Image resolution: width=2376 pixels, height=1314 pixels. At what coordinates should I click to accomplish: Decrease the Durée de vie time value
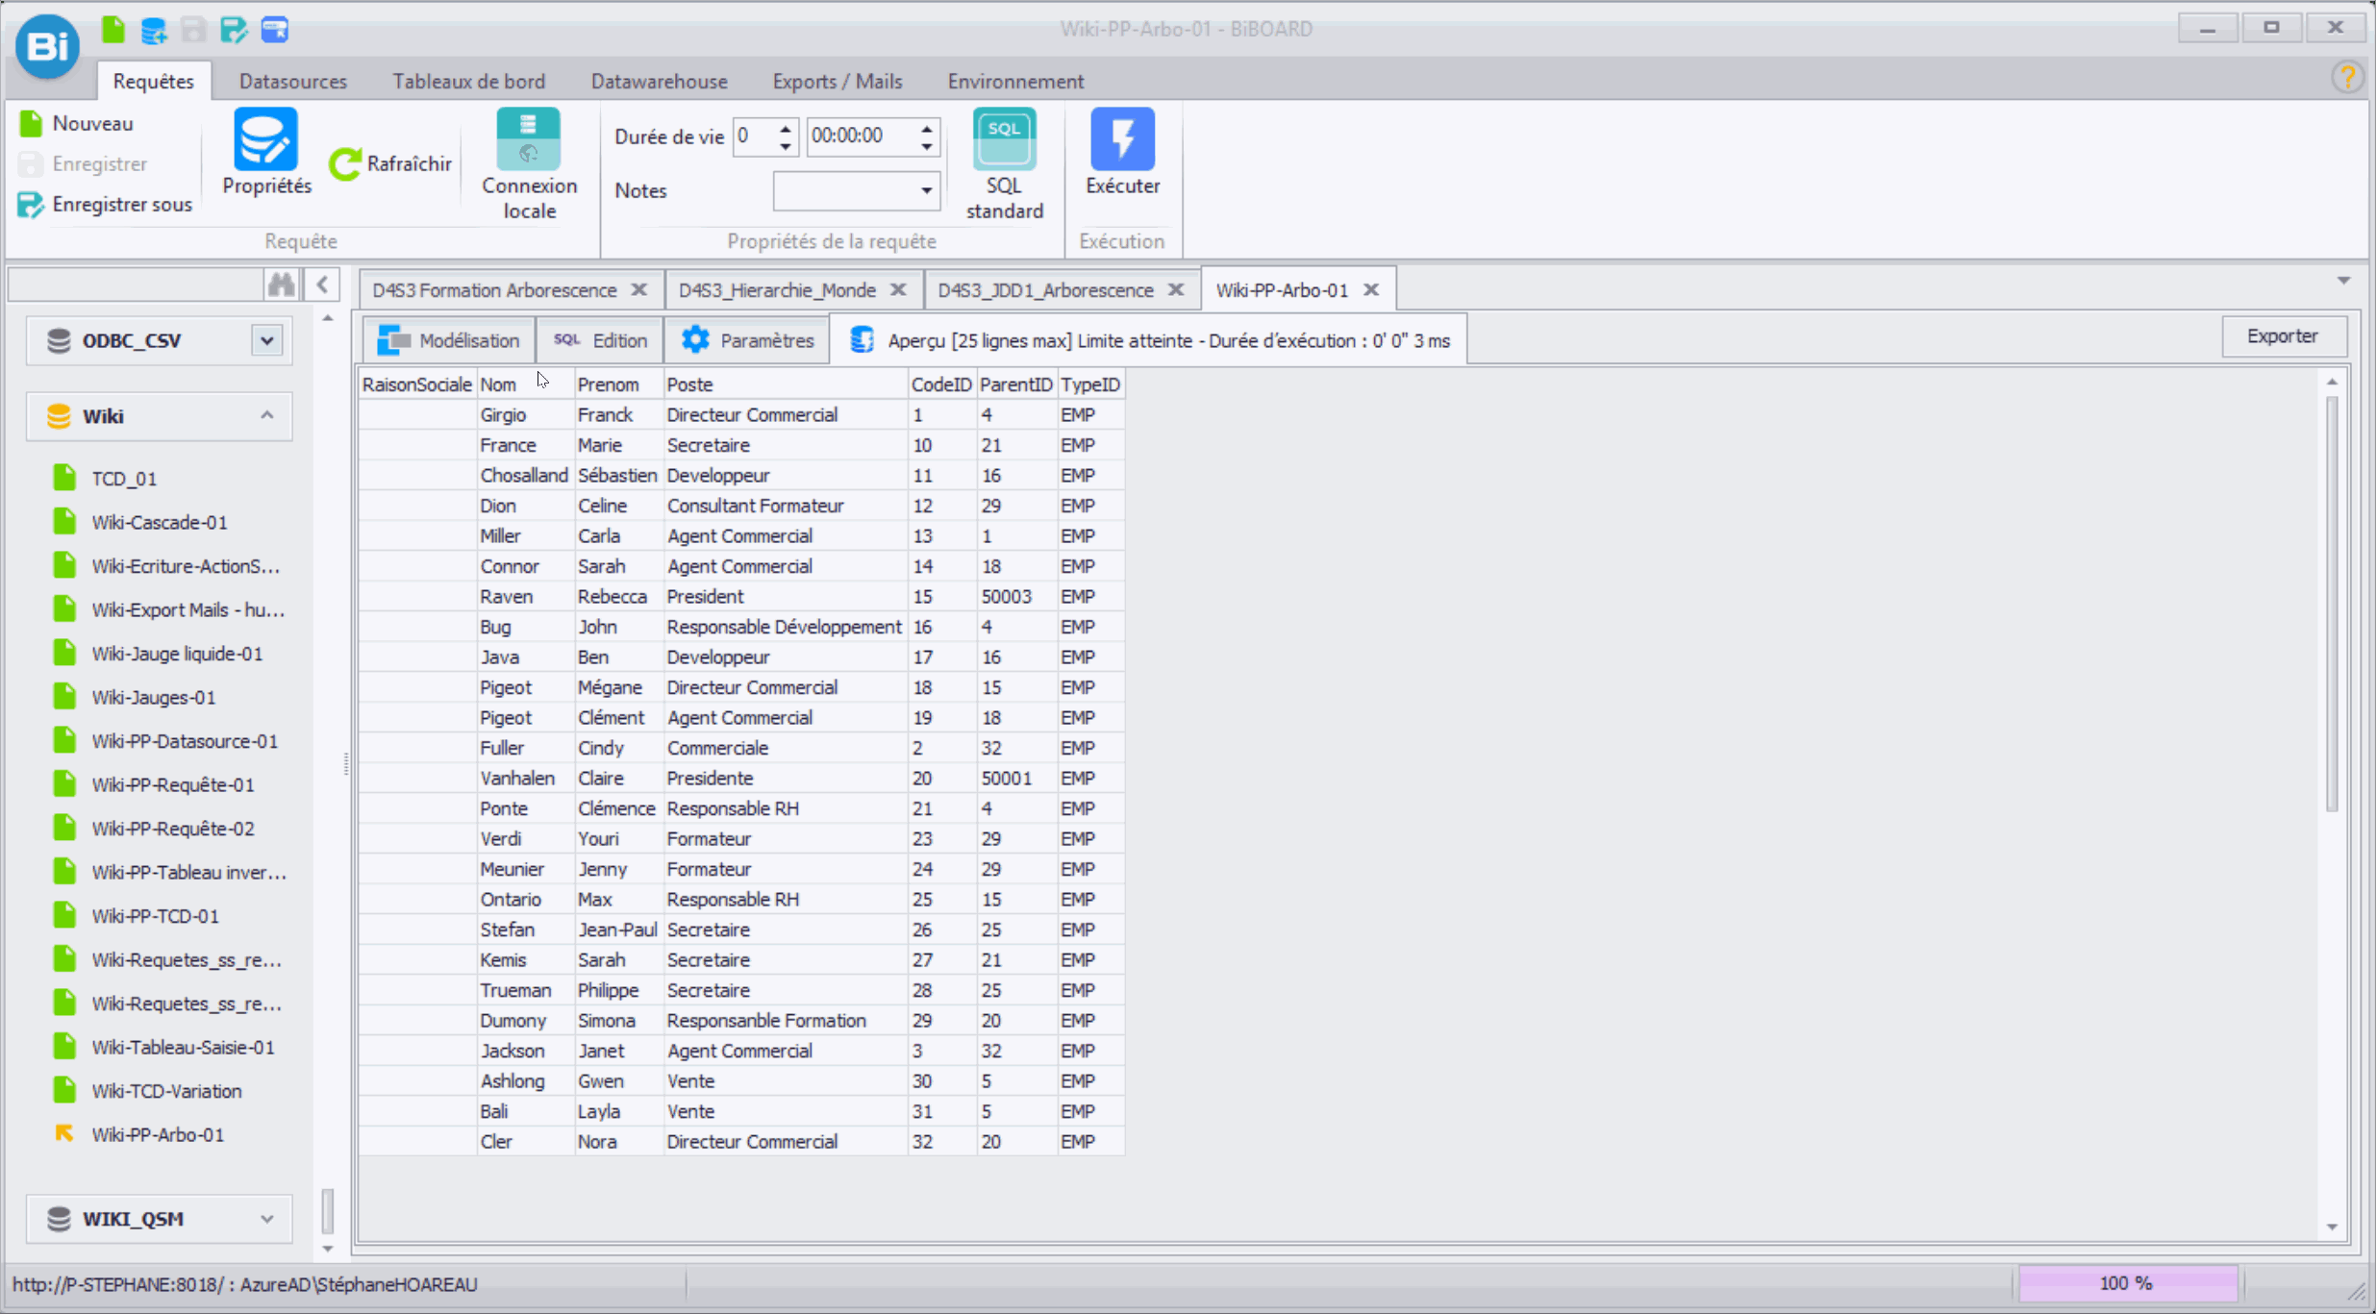[x=926, y=145]
